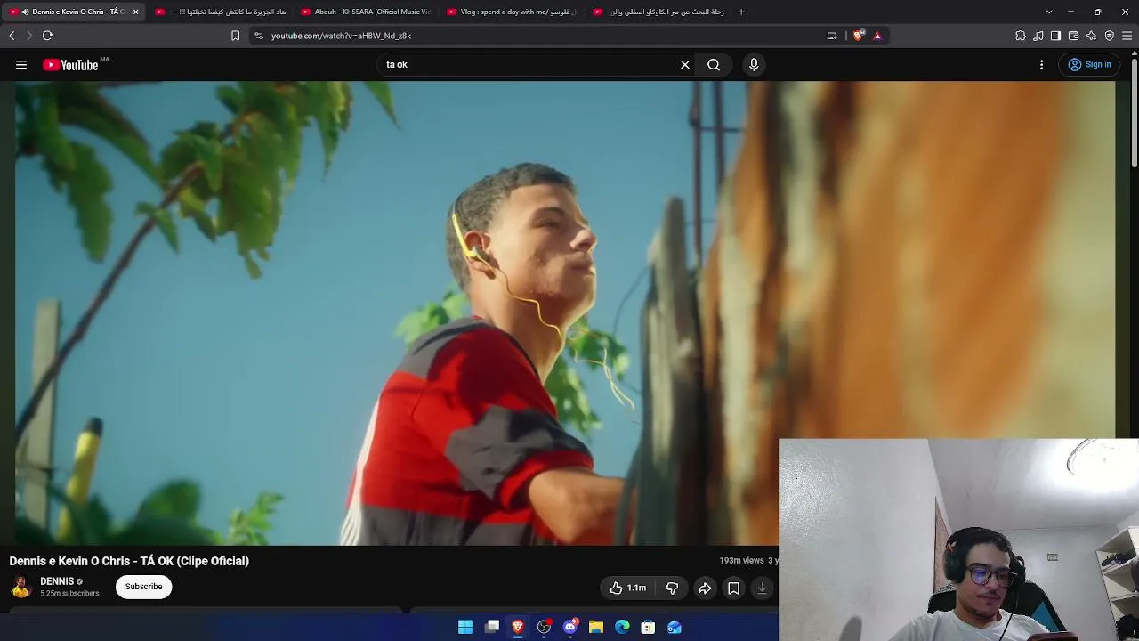This screenshot has height=641, width=1139.
Task: Share the video with arrow icon
Action: point(705,588)
